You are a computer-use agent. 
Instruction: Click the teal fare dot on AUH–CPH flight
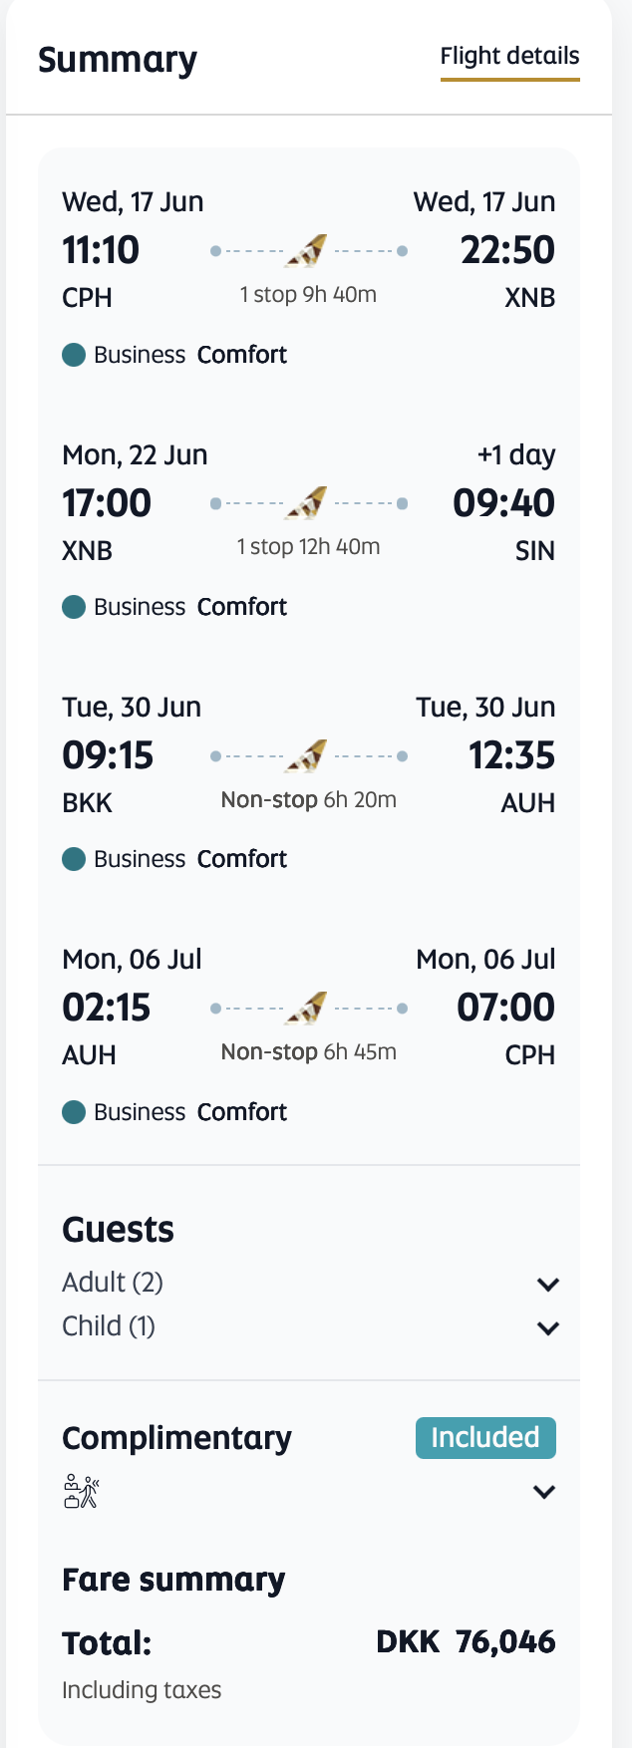tap(74, 1112)
